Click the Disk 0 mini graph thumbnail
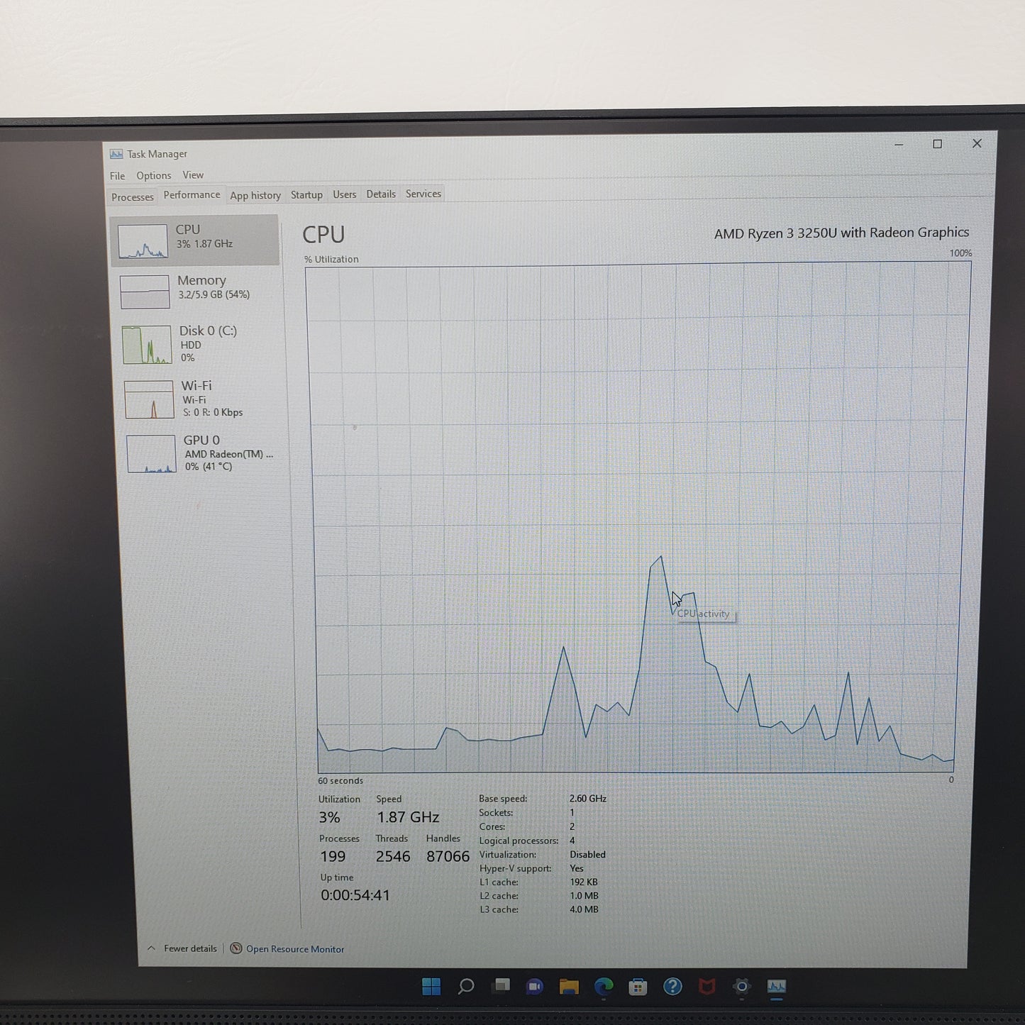Screen dimensions: 1025x1025 147,345
